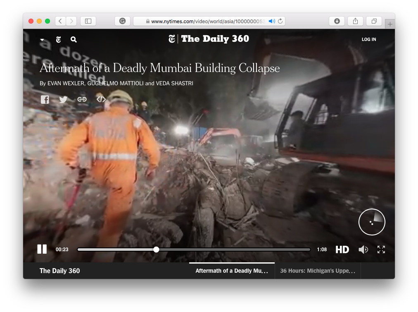Screen dimensions: 418x312
Task: Expand the NYT sections dropdown arrow
Action: 42,40
